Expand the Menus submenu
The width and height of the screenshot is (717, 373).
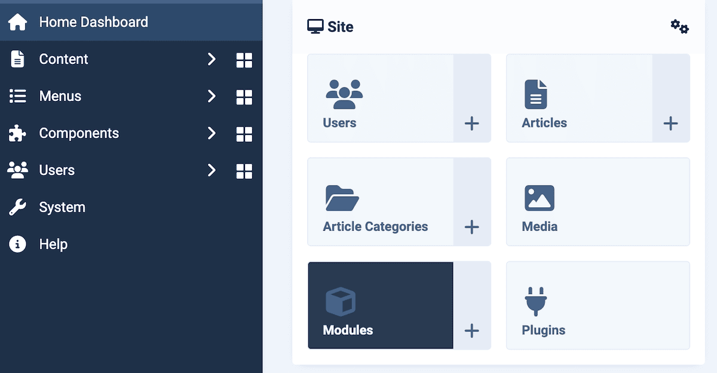[212, 96]
